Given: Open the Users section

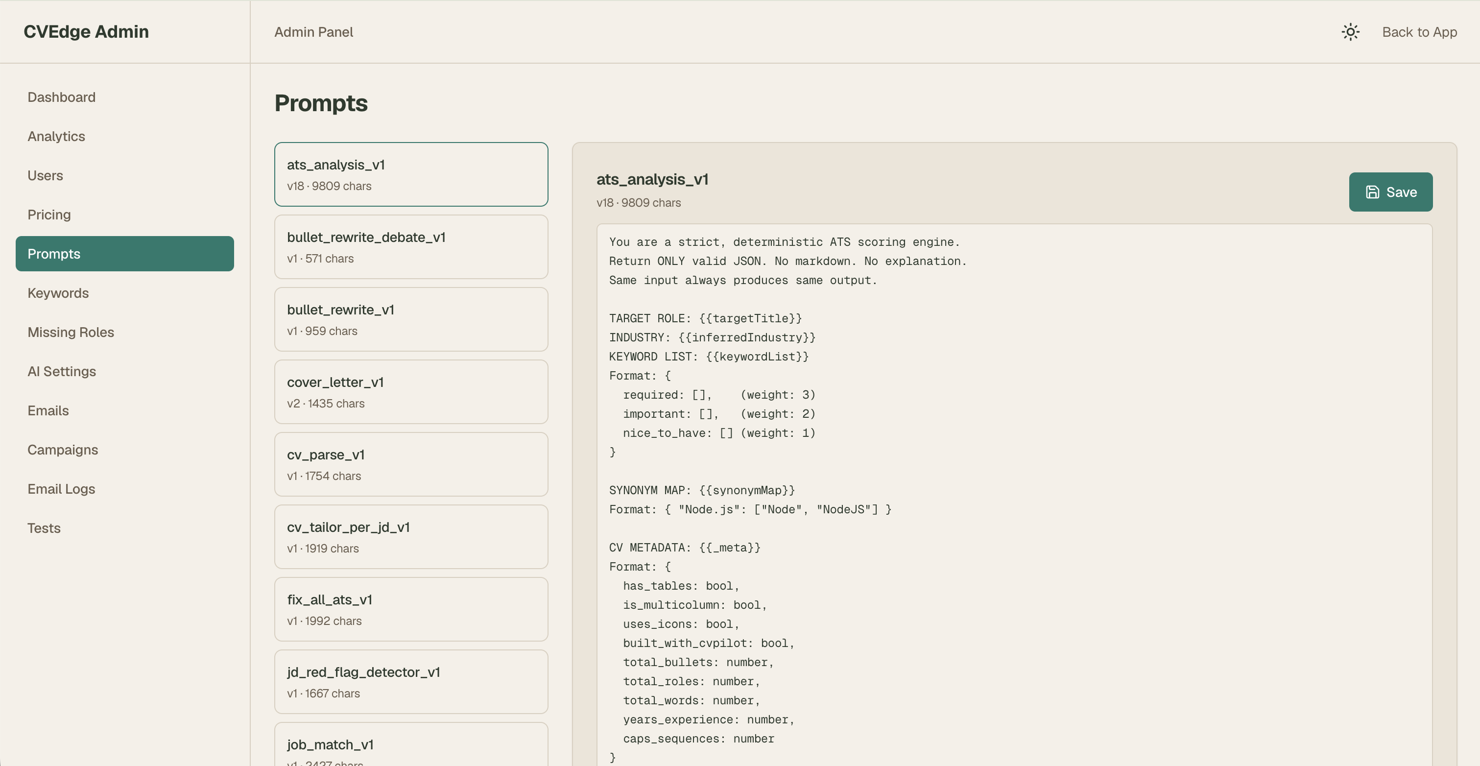Looking at the screenshot, I should pyautogui.click(x=125, y=175).
